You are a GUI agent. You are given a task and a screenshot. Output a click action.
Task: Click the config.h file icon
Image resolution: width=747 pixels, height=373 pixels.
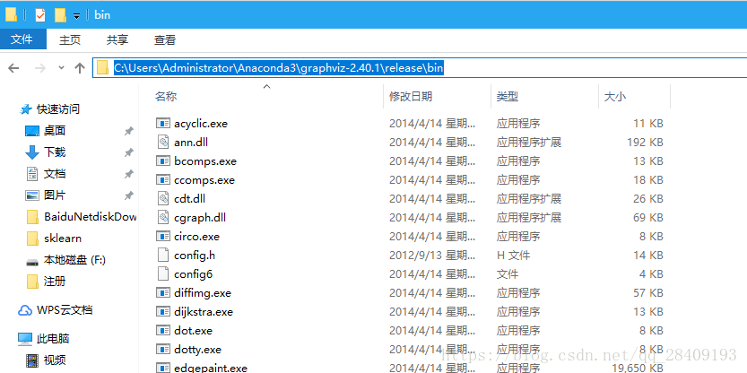(163, 255)
